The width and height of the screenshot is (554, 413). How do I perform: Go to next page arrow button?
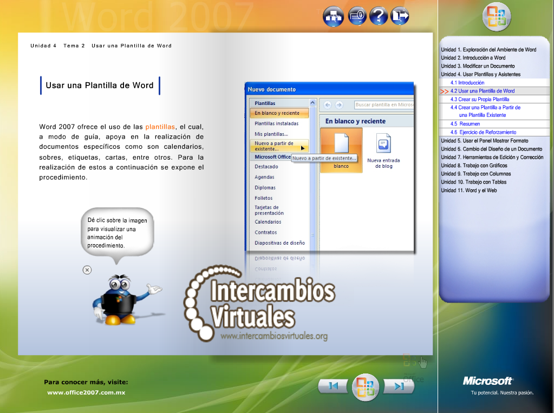point(399,386)
